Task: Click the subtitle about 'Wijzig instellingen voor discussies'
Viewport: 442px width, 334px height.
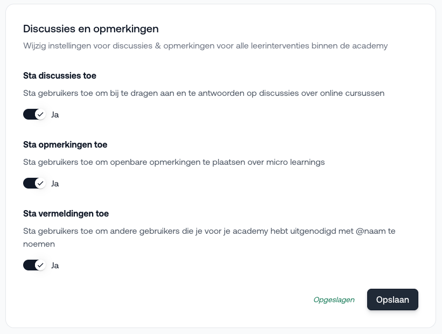Action: (x=205, y=46)
